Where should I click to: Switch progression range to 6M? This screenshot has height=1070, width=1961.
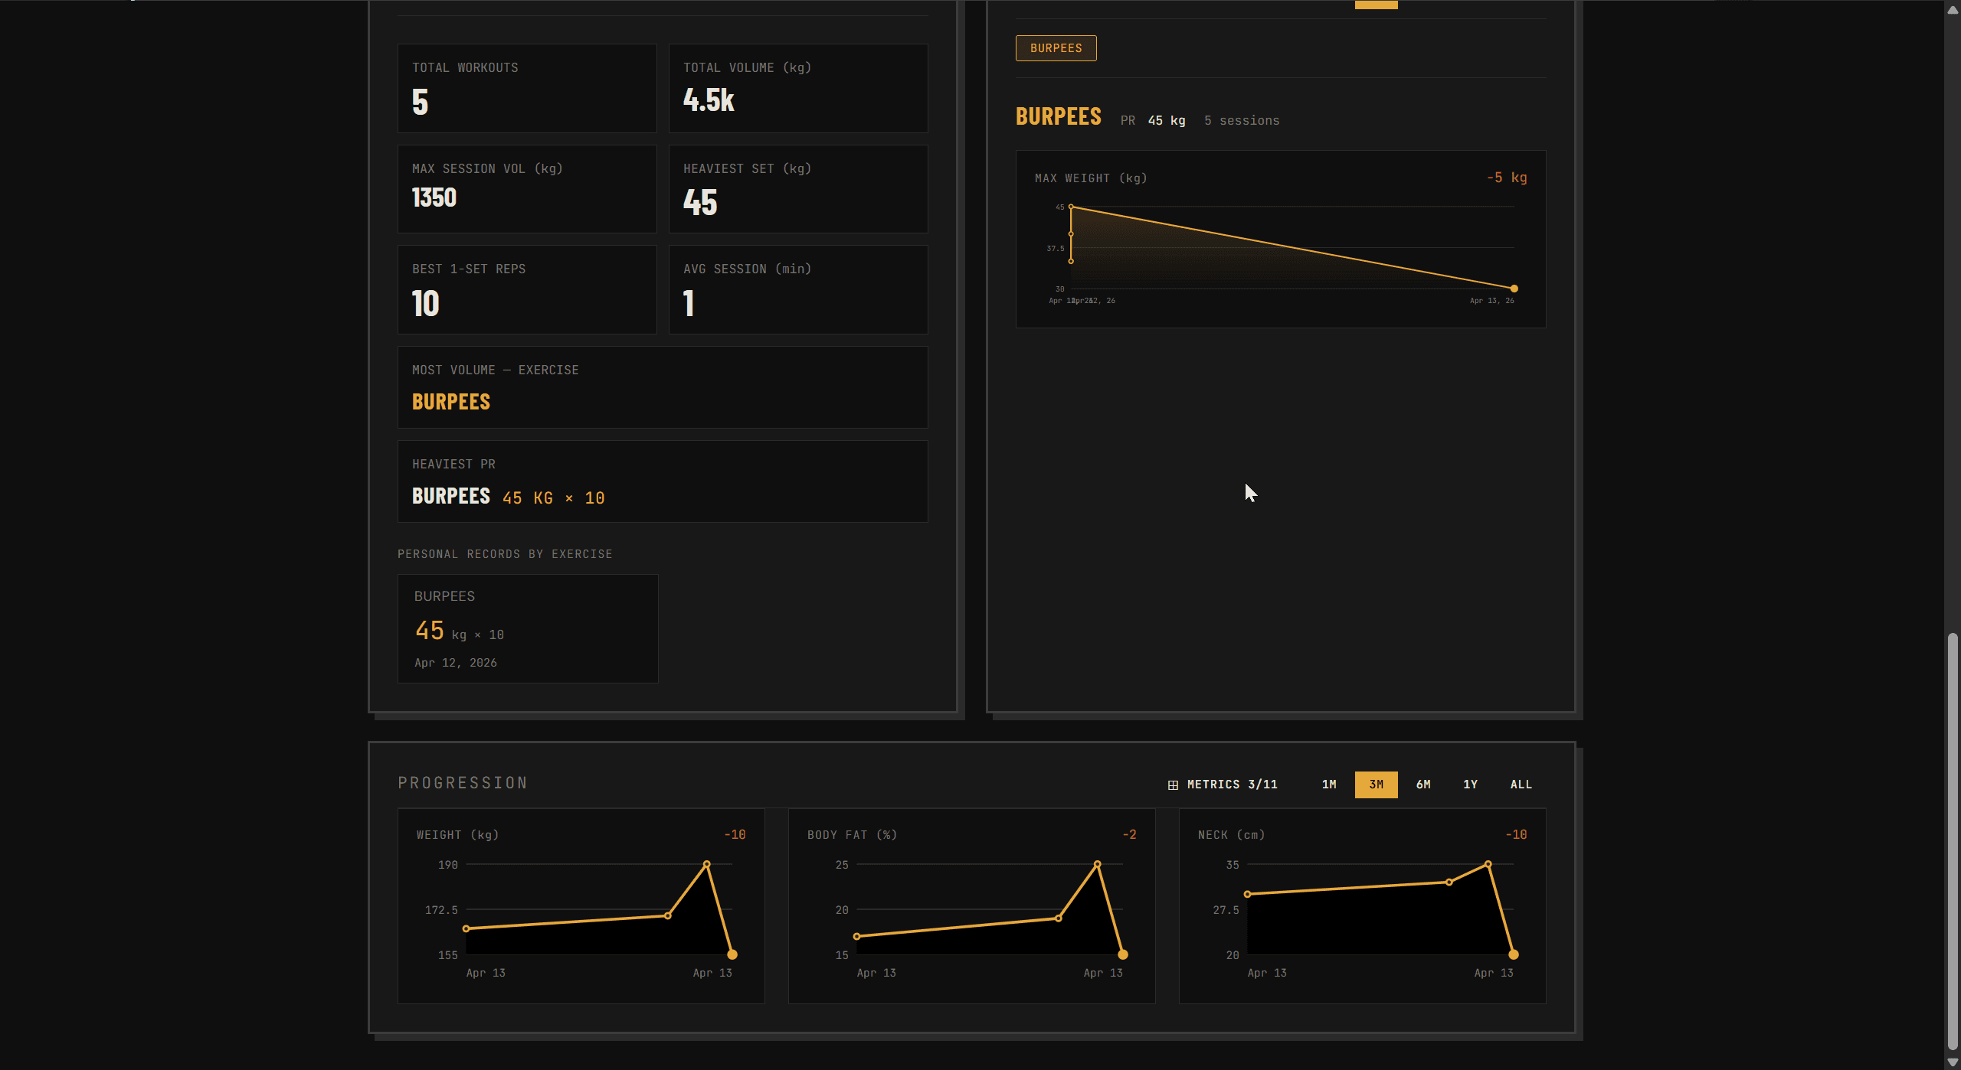1423,785
